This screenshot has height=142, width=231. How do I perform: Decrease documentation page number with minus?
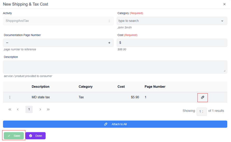[x=7, y=43]
